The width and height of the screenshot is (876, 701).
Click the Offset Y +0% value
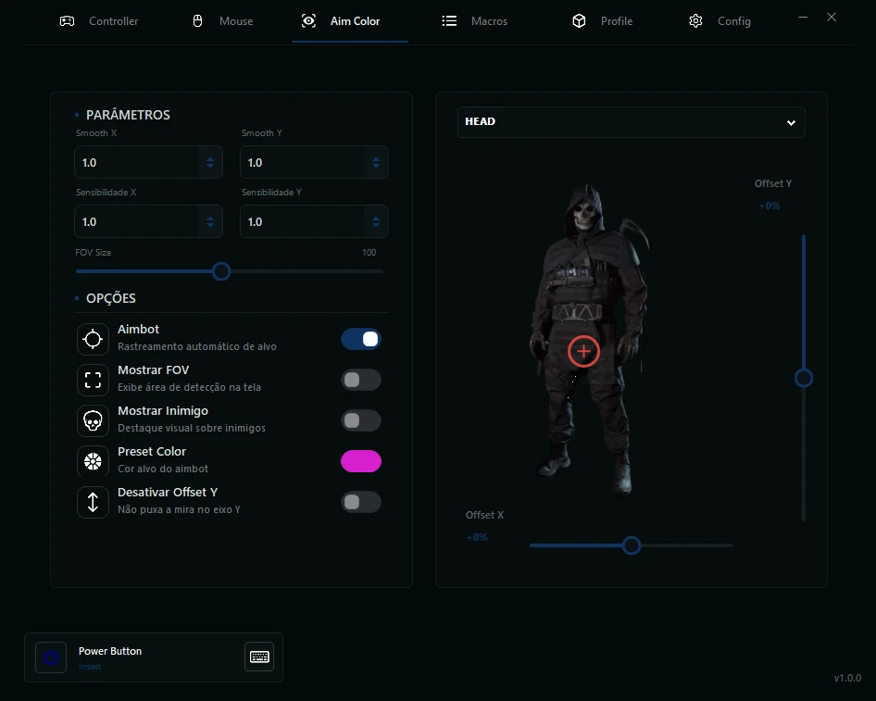point(770,207)
